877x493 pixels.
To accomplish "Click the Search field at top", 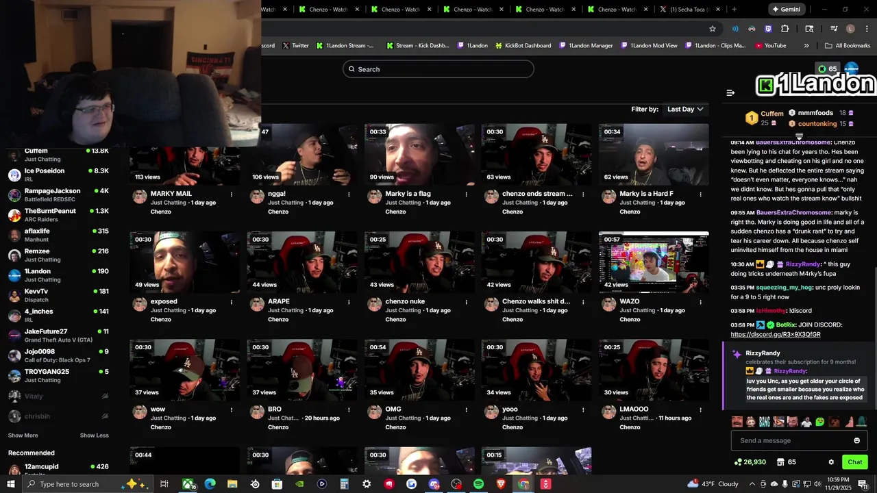I will coord(438,69).
